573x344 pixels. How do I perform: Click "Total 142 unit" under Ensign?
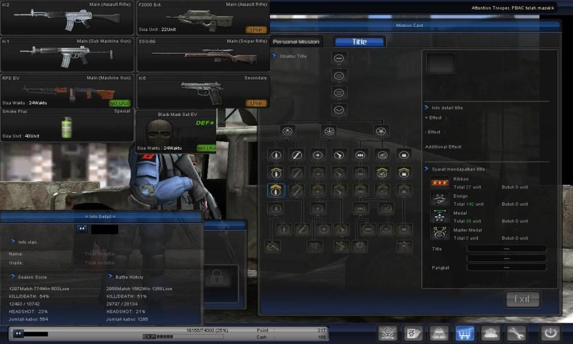pos(468,204)
